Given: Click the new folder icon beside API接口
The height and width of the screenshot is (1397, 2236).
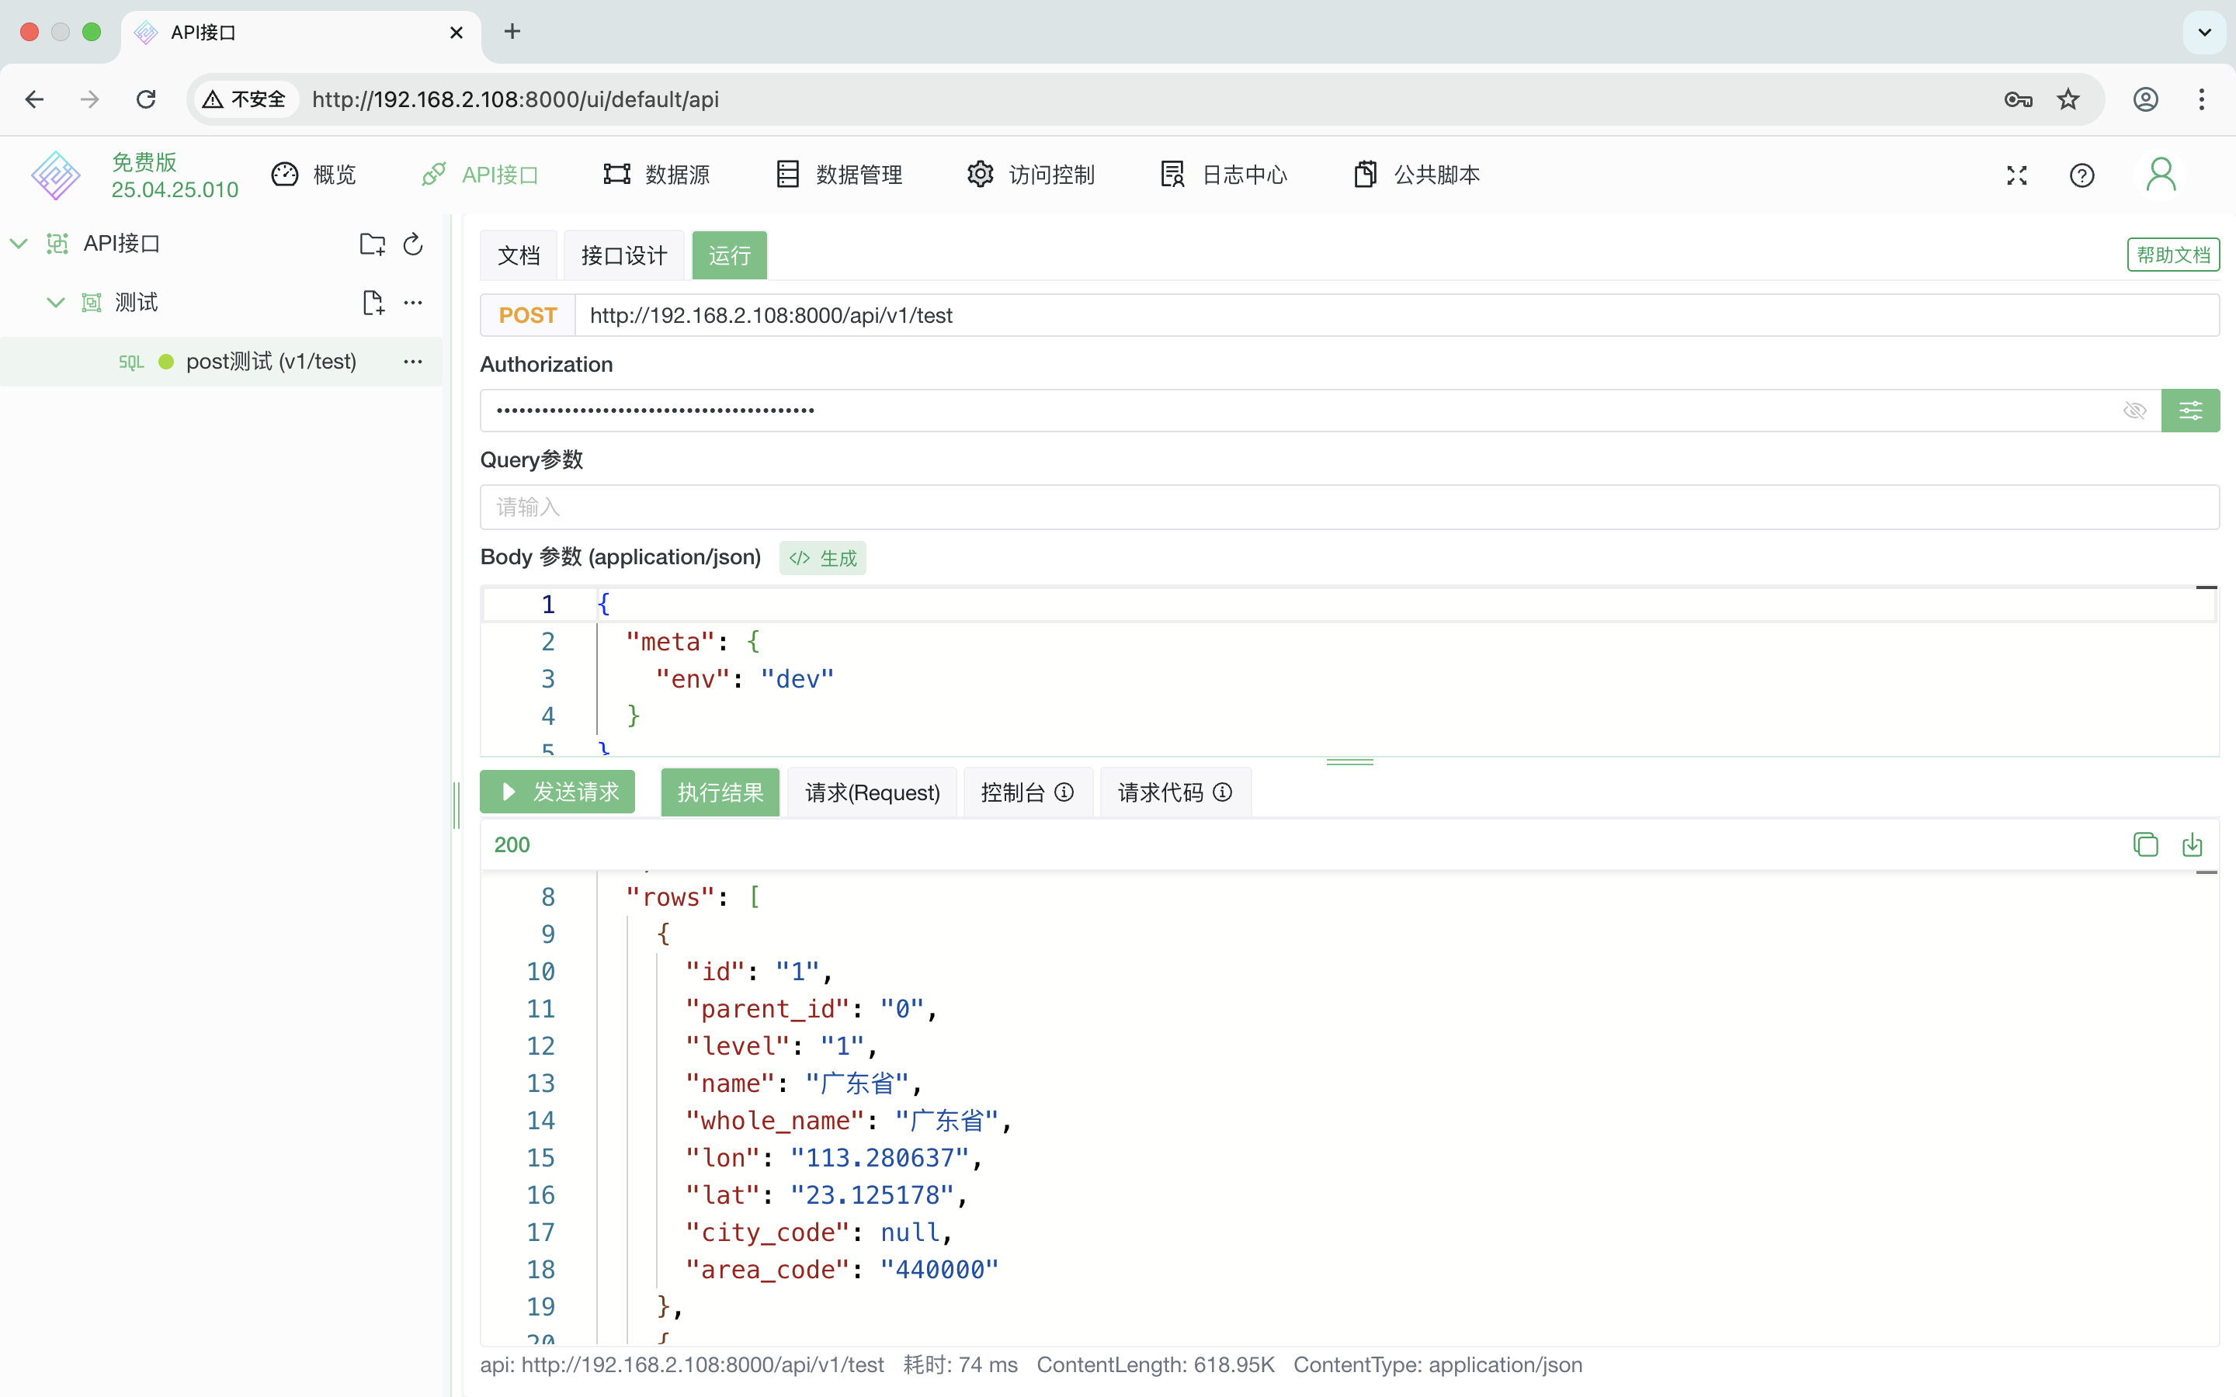Looking at the screenshot, I should tap(371, 244).
